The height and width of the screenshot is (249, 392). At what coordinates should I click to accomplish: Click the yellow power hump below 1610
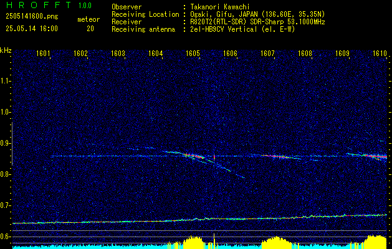[376, 242]
